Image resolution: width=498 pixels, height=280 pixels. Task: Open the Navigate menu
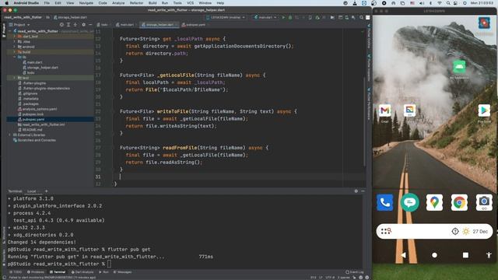(86, 3)
